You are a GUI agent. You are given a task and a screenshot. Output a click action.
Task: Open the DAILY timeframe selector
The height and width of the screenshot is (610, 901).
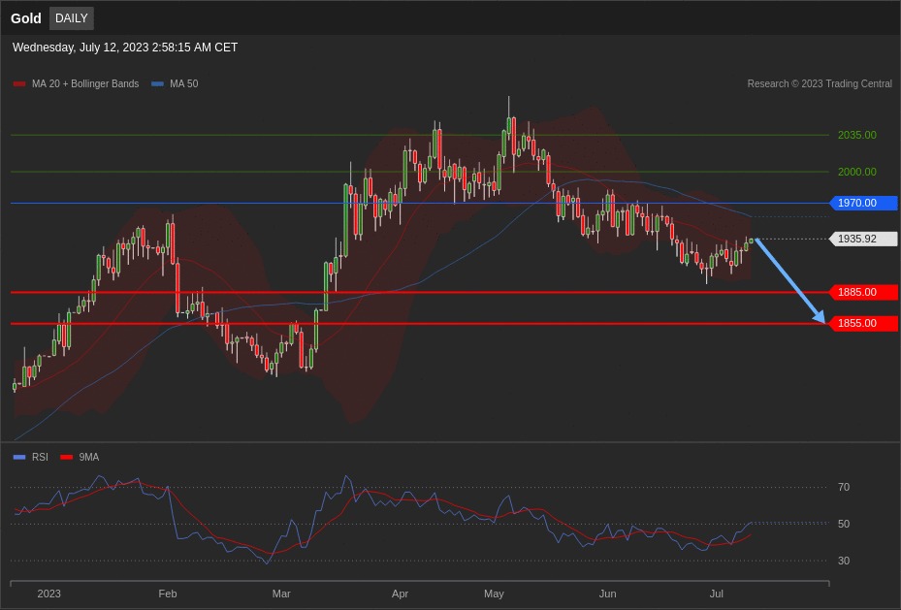pos(72,18)
